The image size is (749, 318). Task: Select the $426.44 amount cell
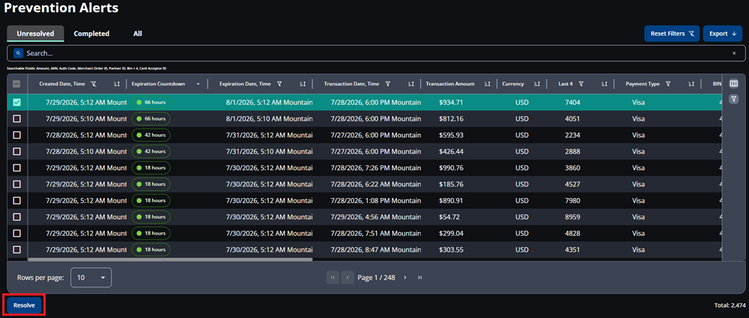click(451, 151)
